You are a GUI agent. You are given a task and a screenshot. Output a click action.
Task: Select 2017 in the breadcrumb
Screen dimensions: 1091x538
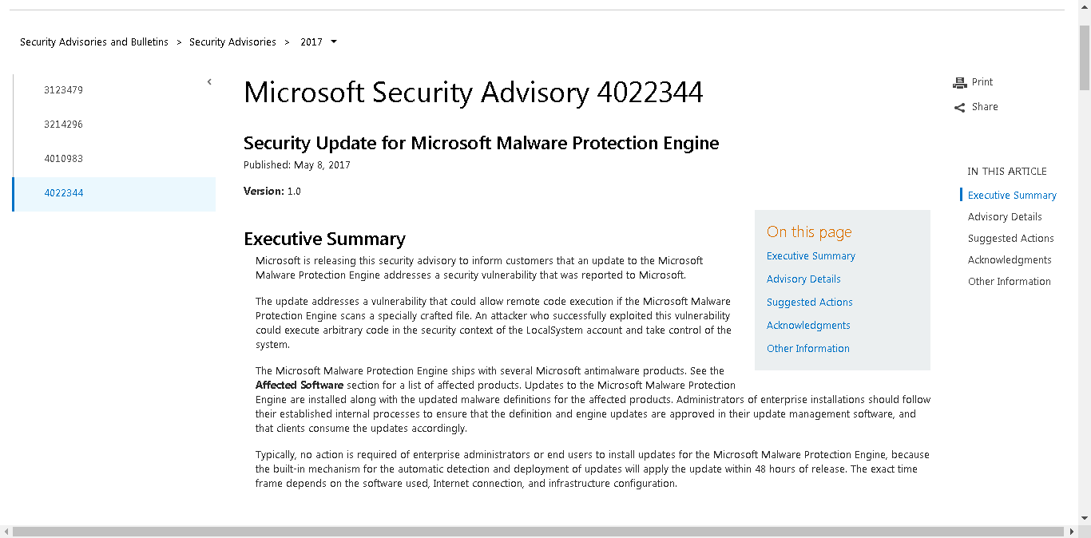[x=311, y=42]
